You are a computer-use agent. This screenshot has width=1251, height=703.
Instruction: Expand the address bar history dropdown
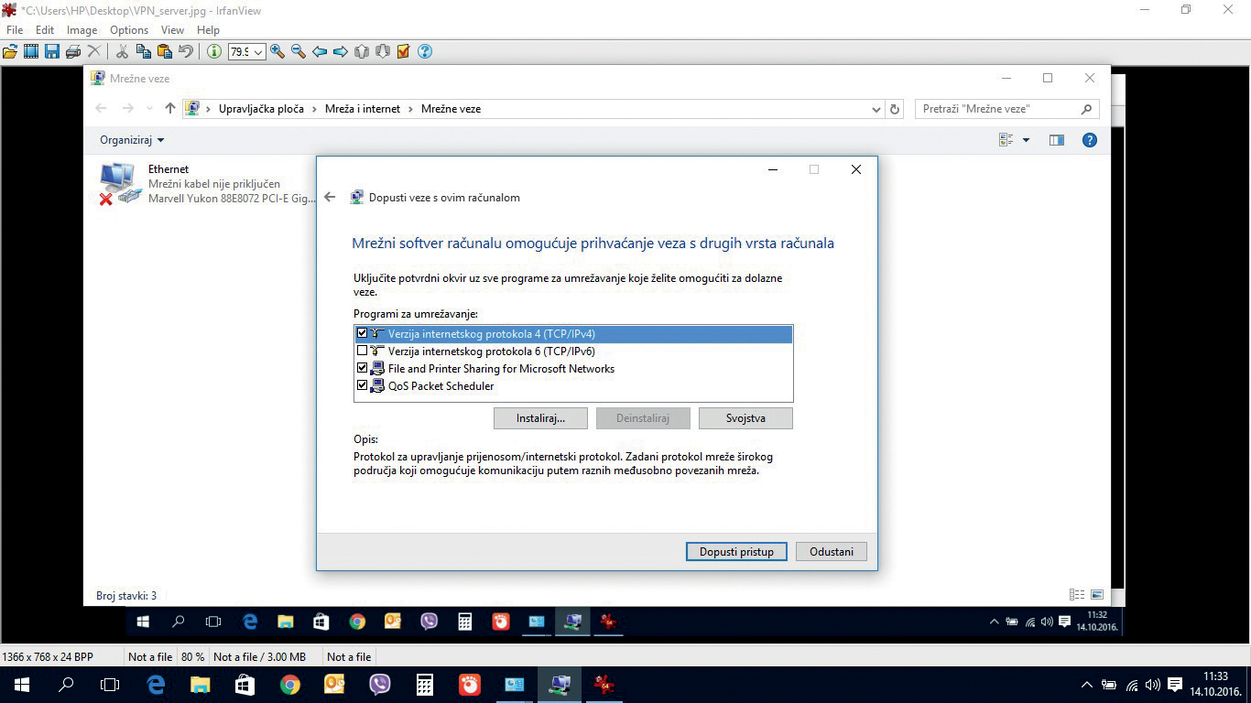pos(876,109)
